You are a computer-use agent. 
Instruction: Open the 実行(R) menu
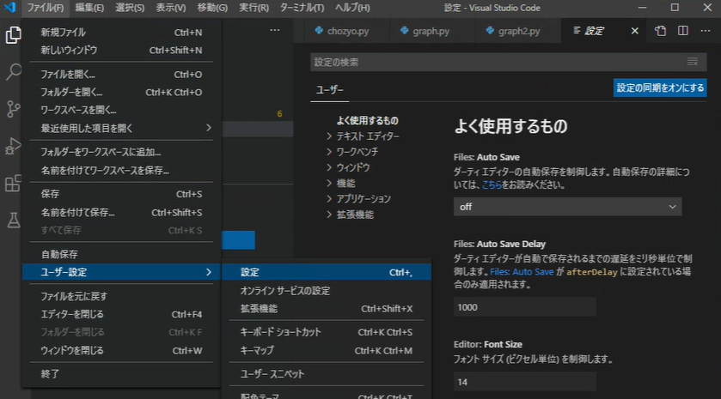pos(254,8)
